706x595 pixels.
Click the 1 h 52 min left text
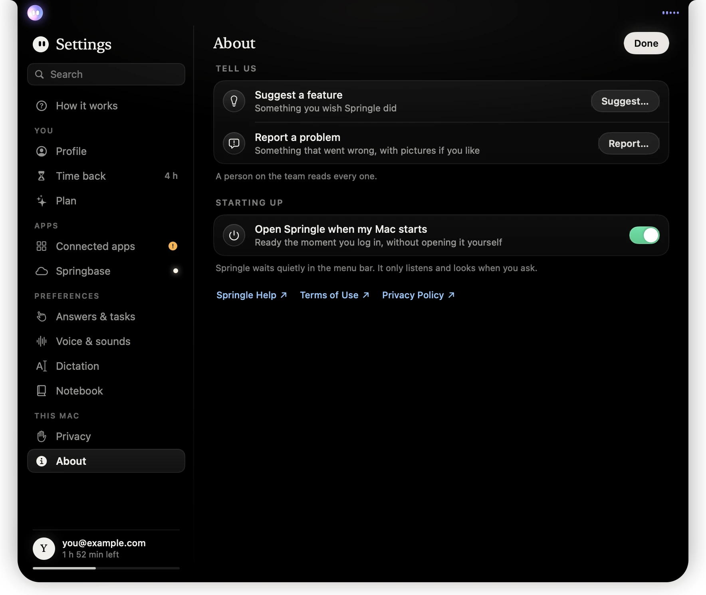pos(91,555)
